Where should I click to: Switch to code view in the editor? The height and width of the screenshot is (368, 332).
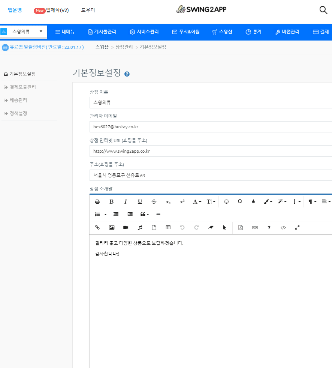tap(283, 227)
